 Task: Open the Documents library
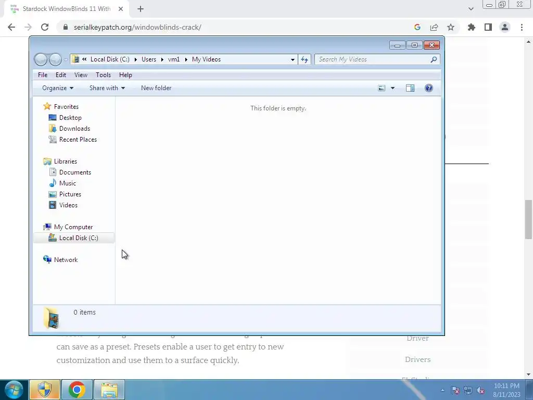pos(75,172)
